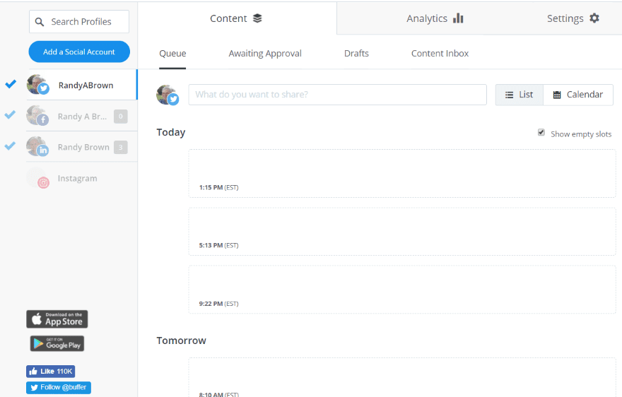Click the search magnifier icon
Image resolution: width=622 pixels, height=397 pixels.
40,22
